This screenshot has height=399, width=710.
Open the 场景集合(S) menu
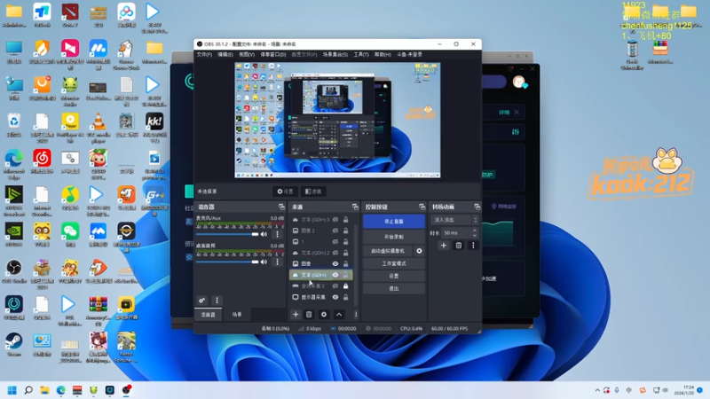click(335, 54)
